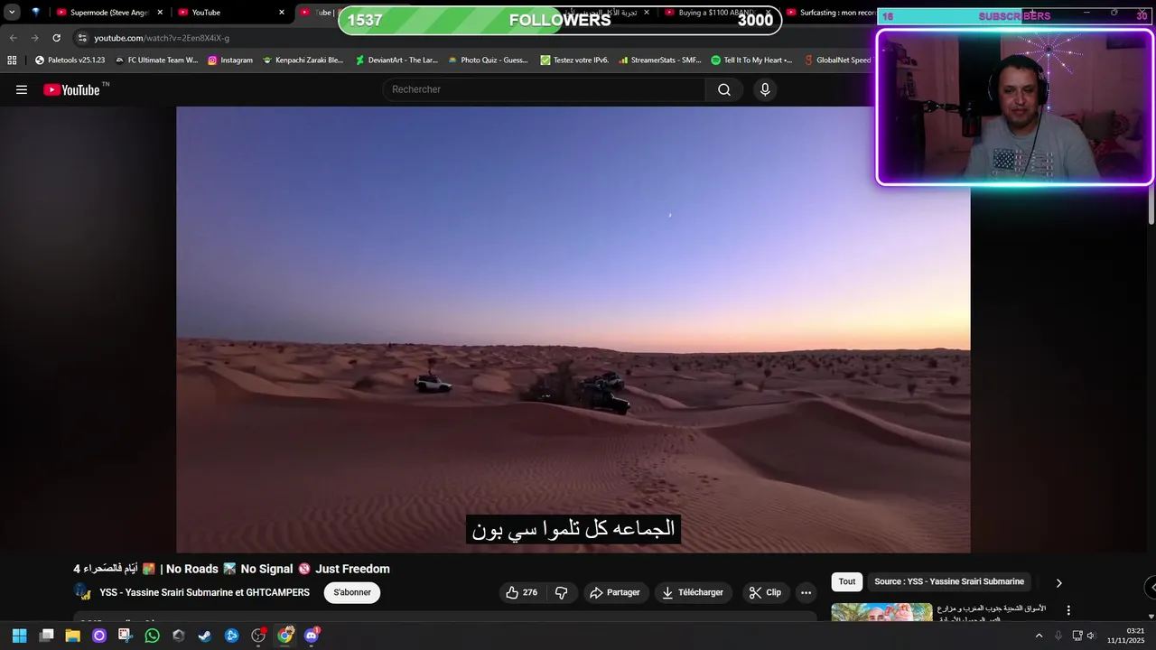Open the GlobalNet Speed bookmark
This screenshot has height=650, width=1156.
(x=837, y=60)
